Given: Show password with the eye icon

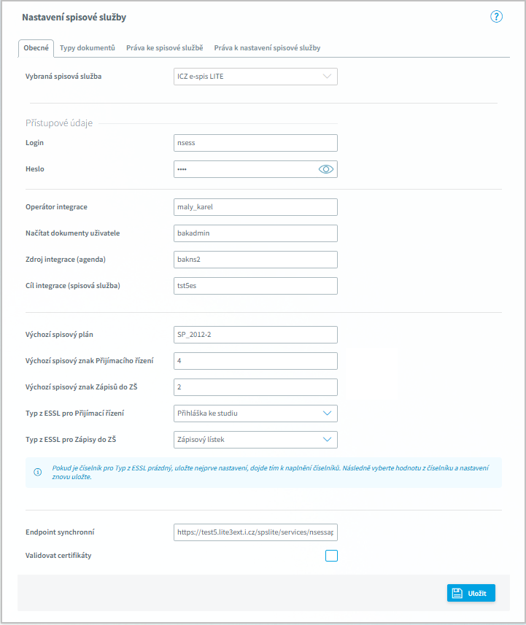Looking at the screenshot, I should tap(326, 169).
